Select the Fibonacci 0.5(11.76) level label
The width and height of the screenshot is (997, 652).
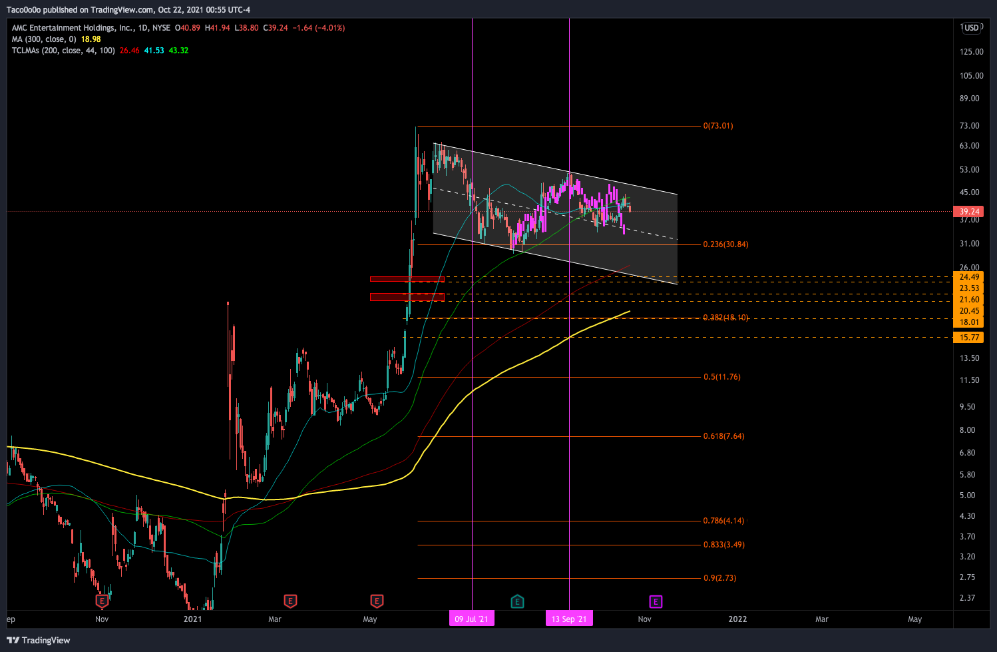[722, 377]
